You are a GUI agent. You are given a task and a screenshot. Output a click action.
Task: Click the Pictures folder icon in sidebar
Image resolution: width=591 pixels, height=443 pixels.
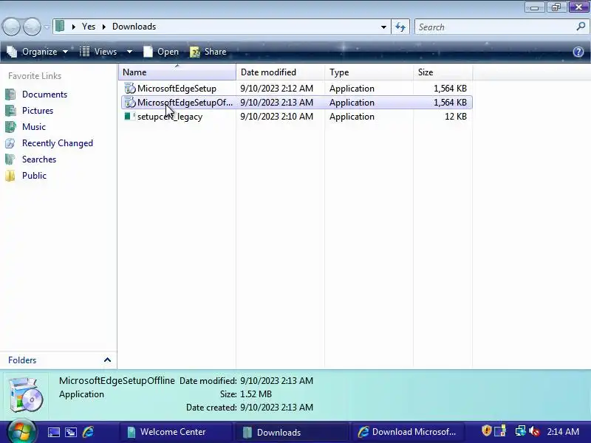(x=10, y=110)
